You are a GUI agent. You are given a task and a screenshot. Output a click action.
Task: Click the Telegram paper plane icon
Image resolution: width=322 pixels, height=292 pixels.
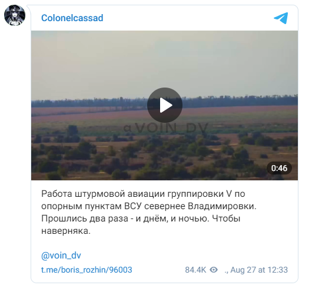[x=281, y=18]
